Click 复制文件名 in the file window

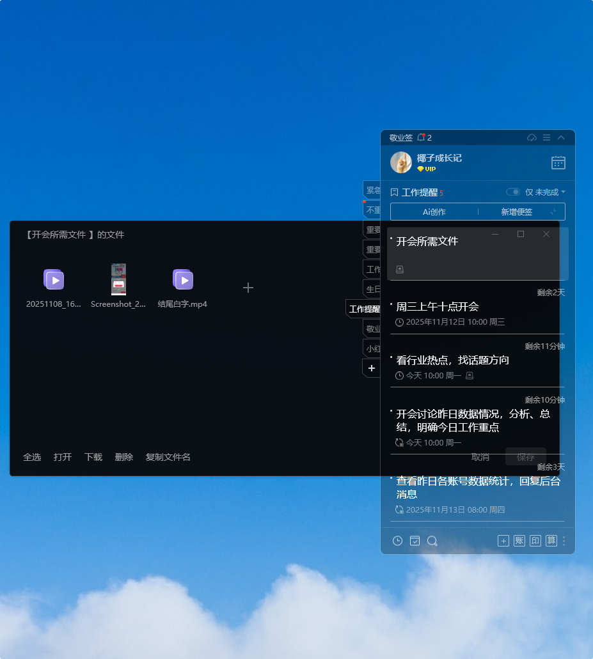click(x=168, y=457)
